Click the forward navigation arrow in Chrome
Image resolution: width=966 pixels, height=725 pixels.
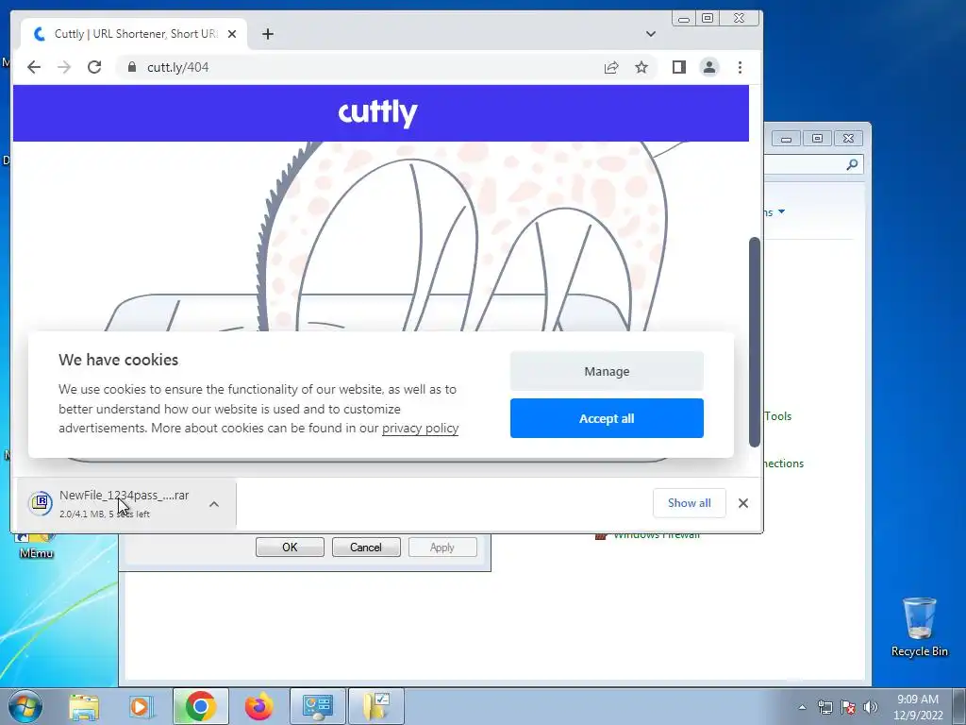(x=64, y=67)
